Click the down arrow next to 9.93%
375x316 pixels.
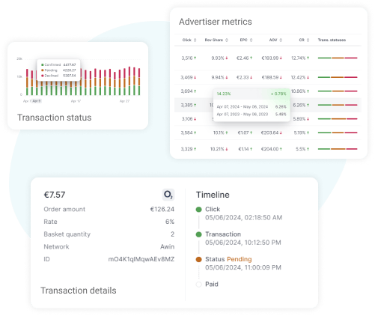(227, 58)
